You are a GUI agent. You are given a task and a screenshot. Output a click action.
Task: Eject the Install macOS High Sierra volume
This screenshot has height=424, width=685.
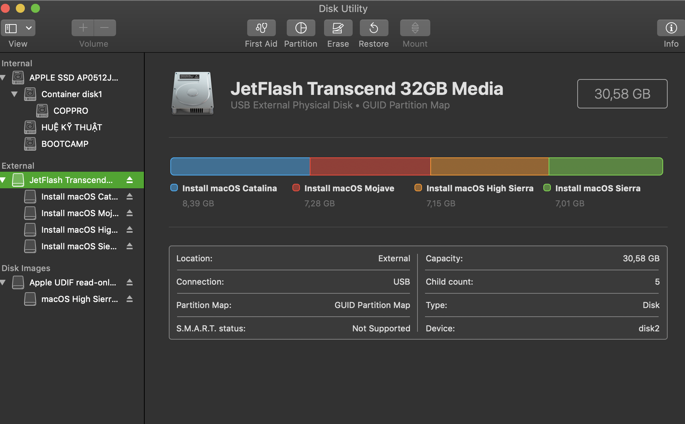[130, 229]
